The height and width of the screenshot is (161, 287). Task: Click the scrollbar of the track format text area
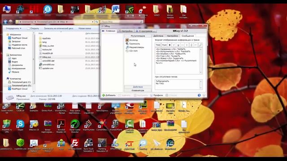pyautogui.click(x=201, y=61)
